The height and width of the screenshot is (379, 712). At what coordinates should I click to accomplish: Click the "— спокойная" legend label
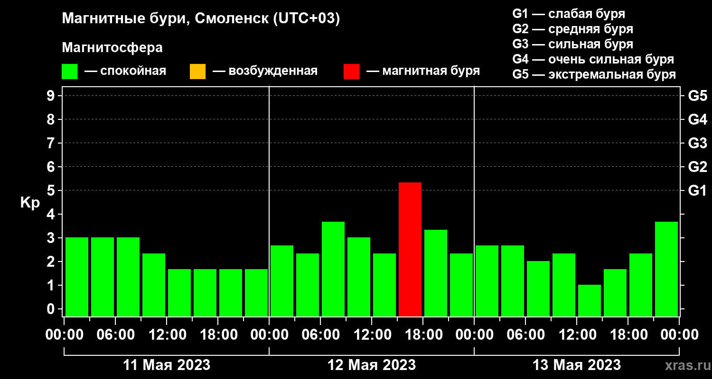125,71
